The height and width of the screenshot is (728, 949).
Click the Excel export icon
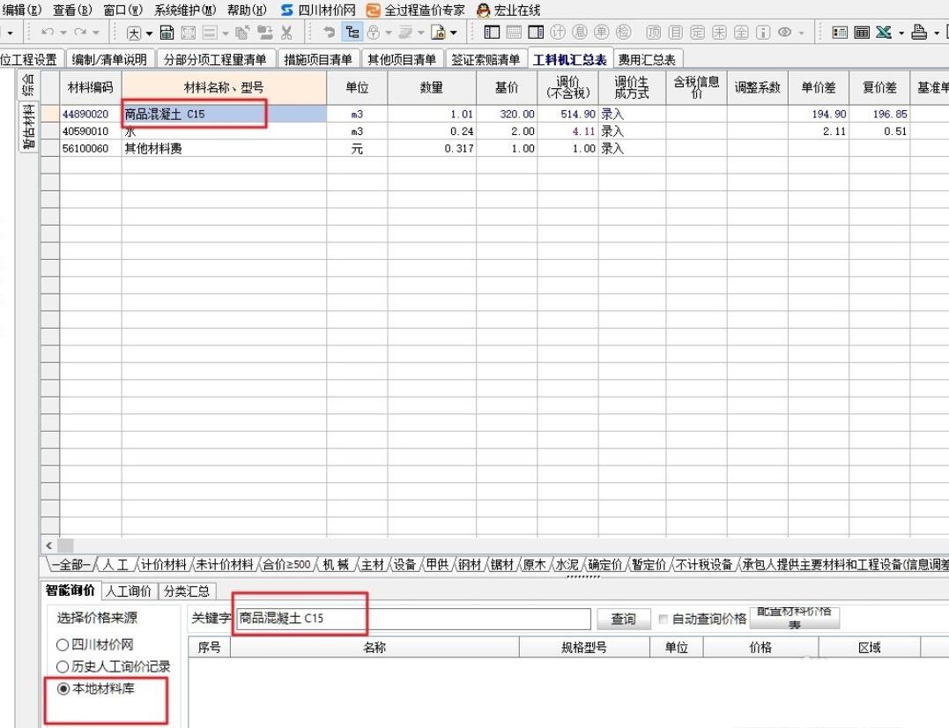click(884, 32)
